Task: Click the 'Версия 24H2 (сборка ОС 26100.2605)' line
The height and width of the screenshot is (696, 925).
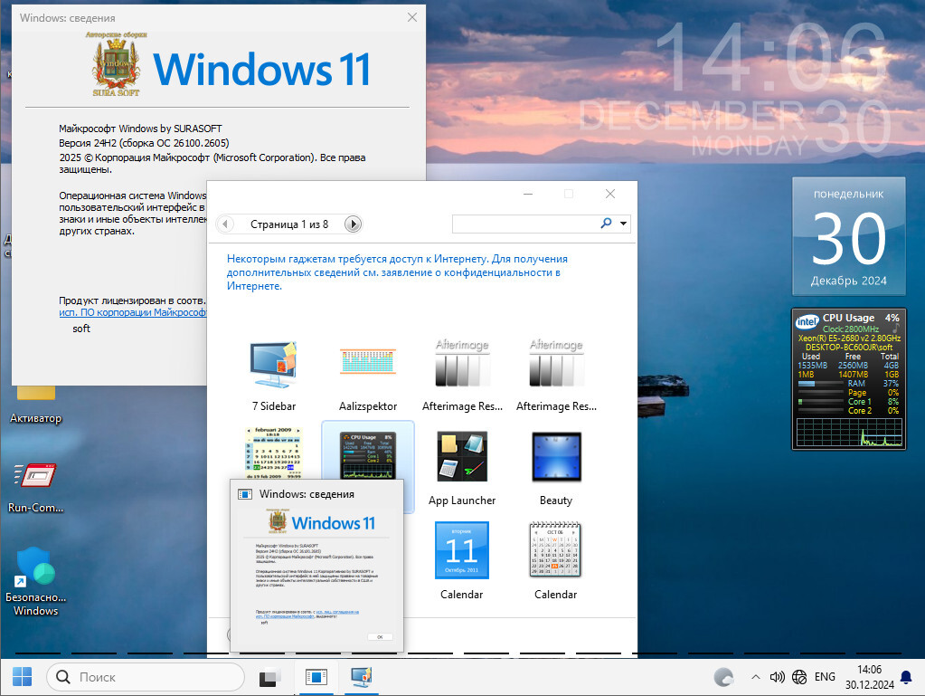Action: tap(144, 143)
